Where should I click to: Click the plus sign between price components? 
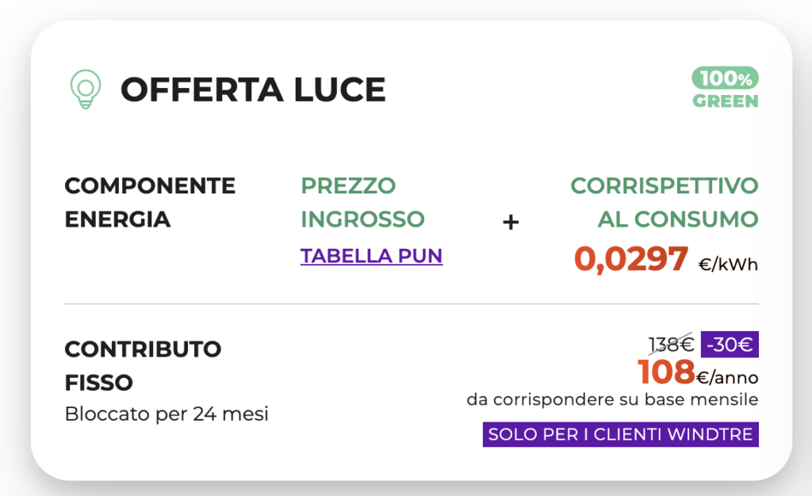point(511,223)
